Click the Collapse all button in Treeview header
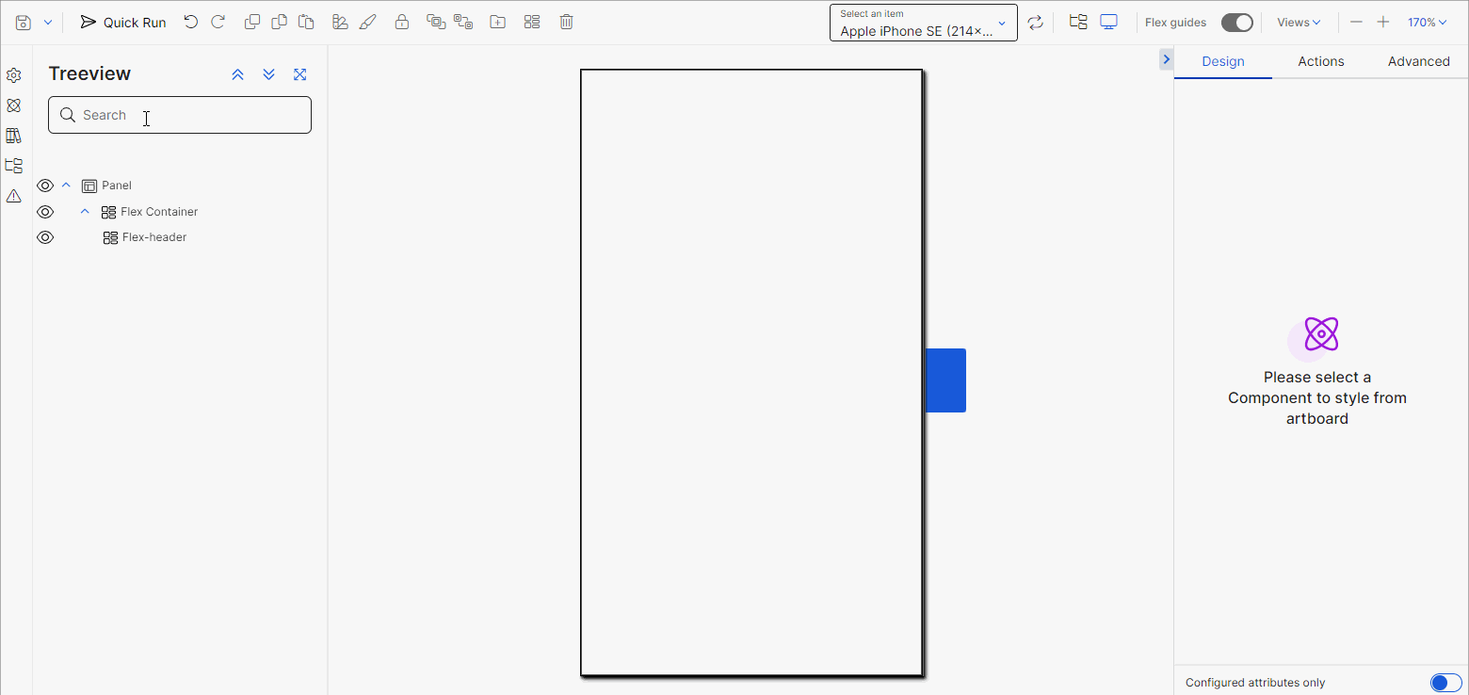Screen dimensions: 1469x695 [x=237, y=73]
